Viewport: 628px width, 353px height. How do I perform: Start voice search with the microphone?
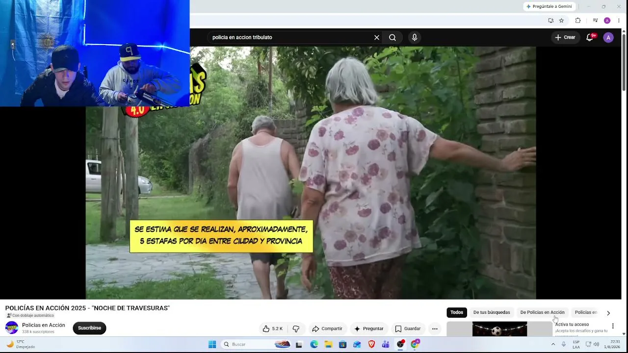coord(415,37)
